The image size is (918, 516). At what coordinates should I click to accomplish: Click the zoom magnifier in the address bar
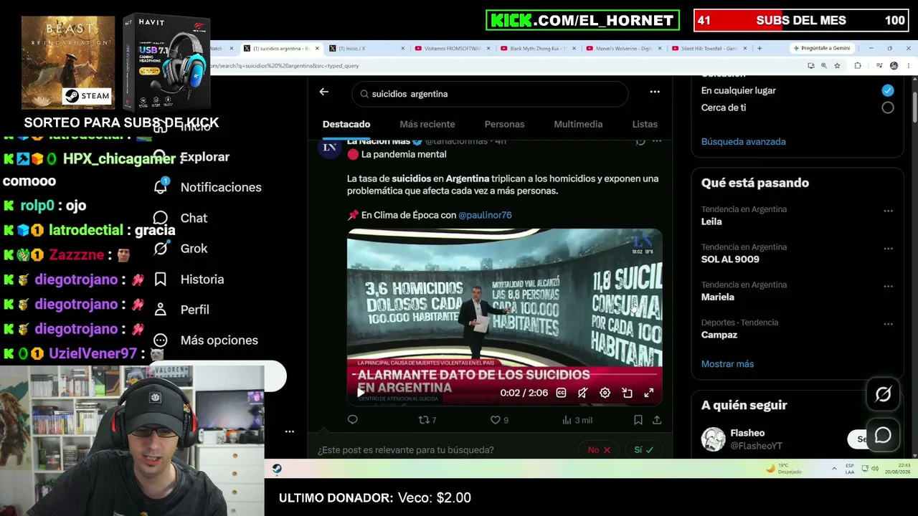coord(823,65)
